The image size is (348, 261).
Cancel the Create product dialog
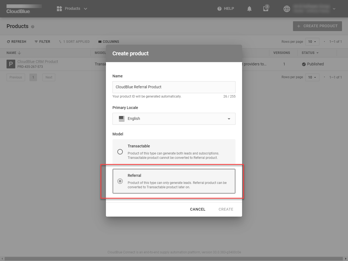(x=198, y=209)
